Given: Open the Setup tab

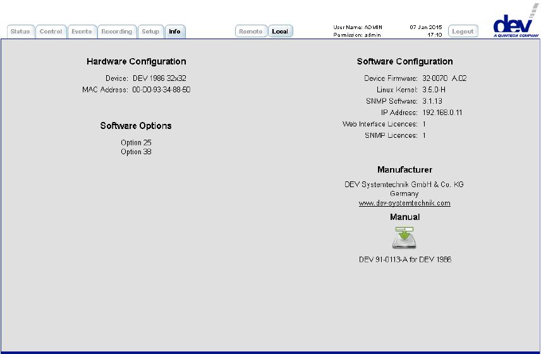Looking at the screenshot, I should click(x=150, y=32).
